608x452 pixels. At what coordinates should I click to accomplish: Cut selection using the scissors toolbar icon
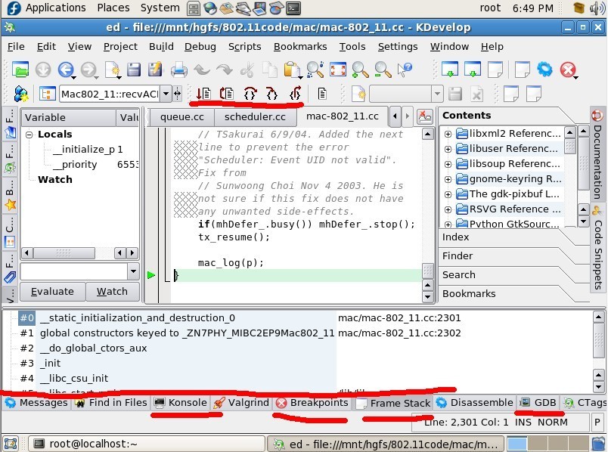point(247,73)
